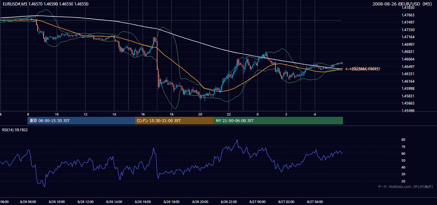Click price axis label 1.45498
Screen dimensions: 437x205
tap(408, 111)
